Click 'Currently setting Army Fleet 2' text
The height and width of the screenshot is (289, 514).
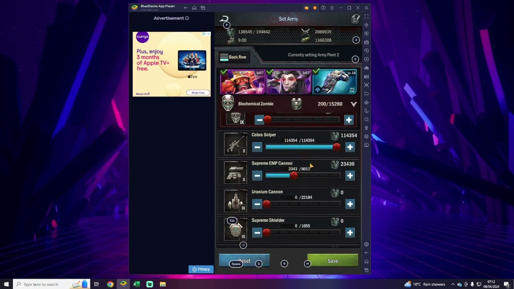point(313,55)
